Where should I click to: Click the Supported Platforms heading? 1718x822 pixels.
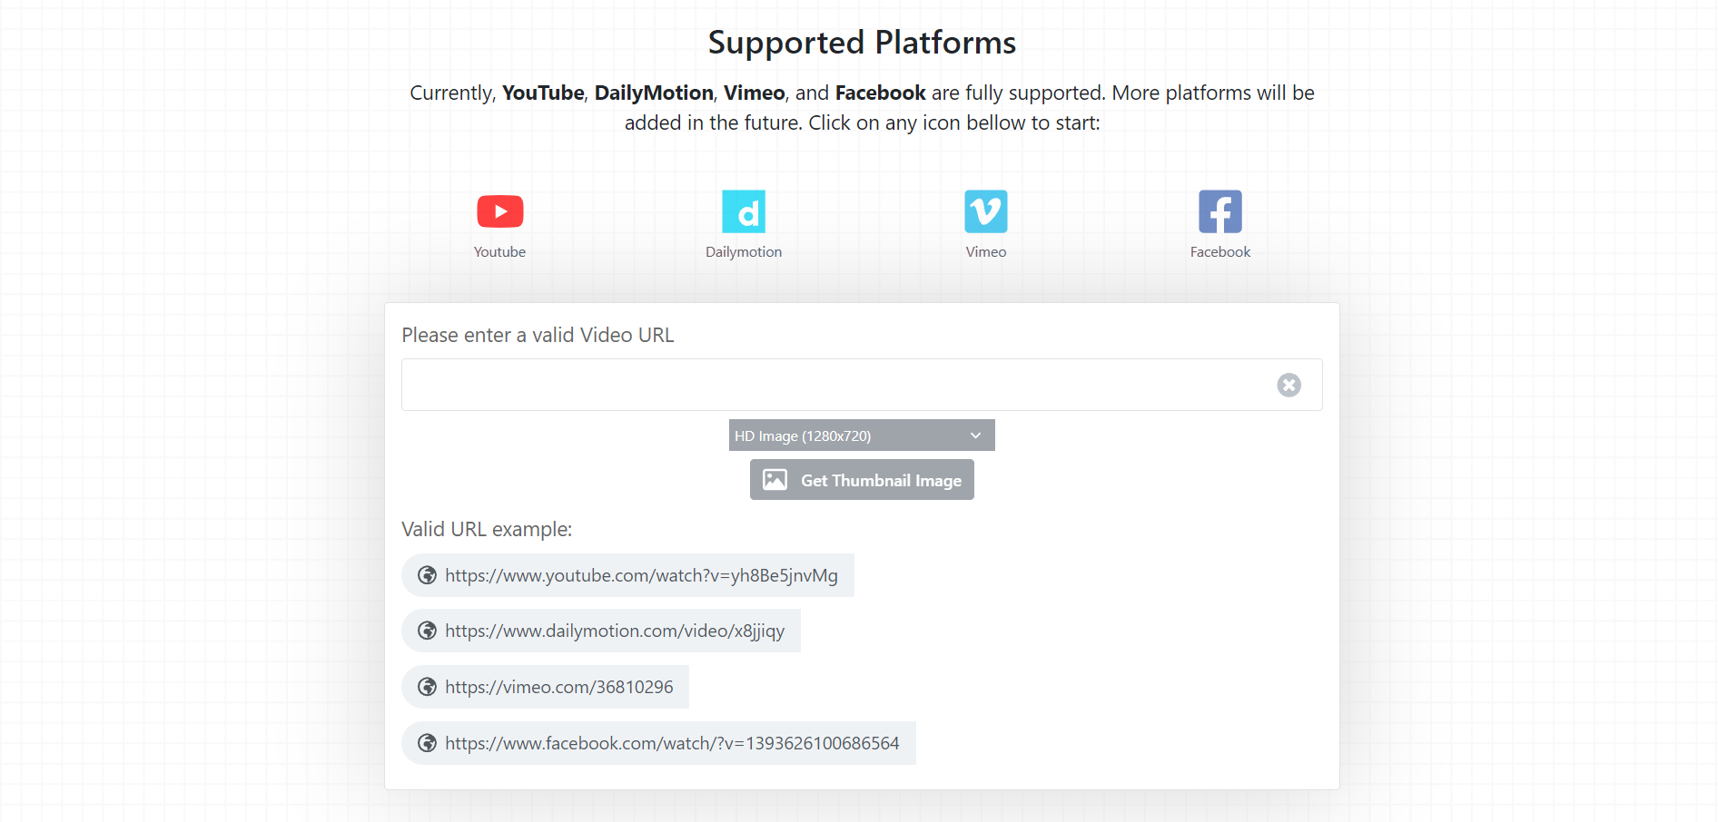[x=862, y=43]
